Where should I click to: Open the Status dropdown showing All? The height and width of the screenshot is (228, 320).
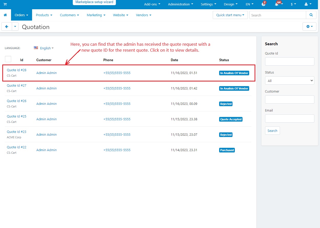289,80
